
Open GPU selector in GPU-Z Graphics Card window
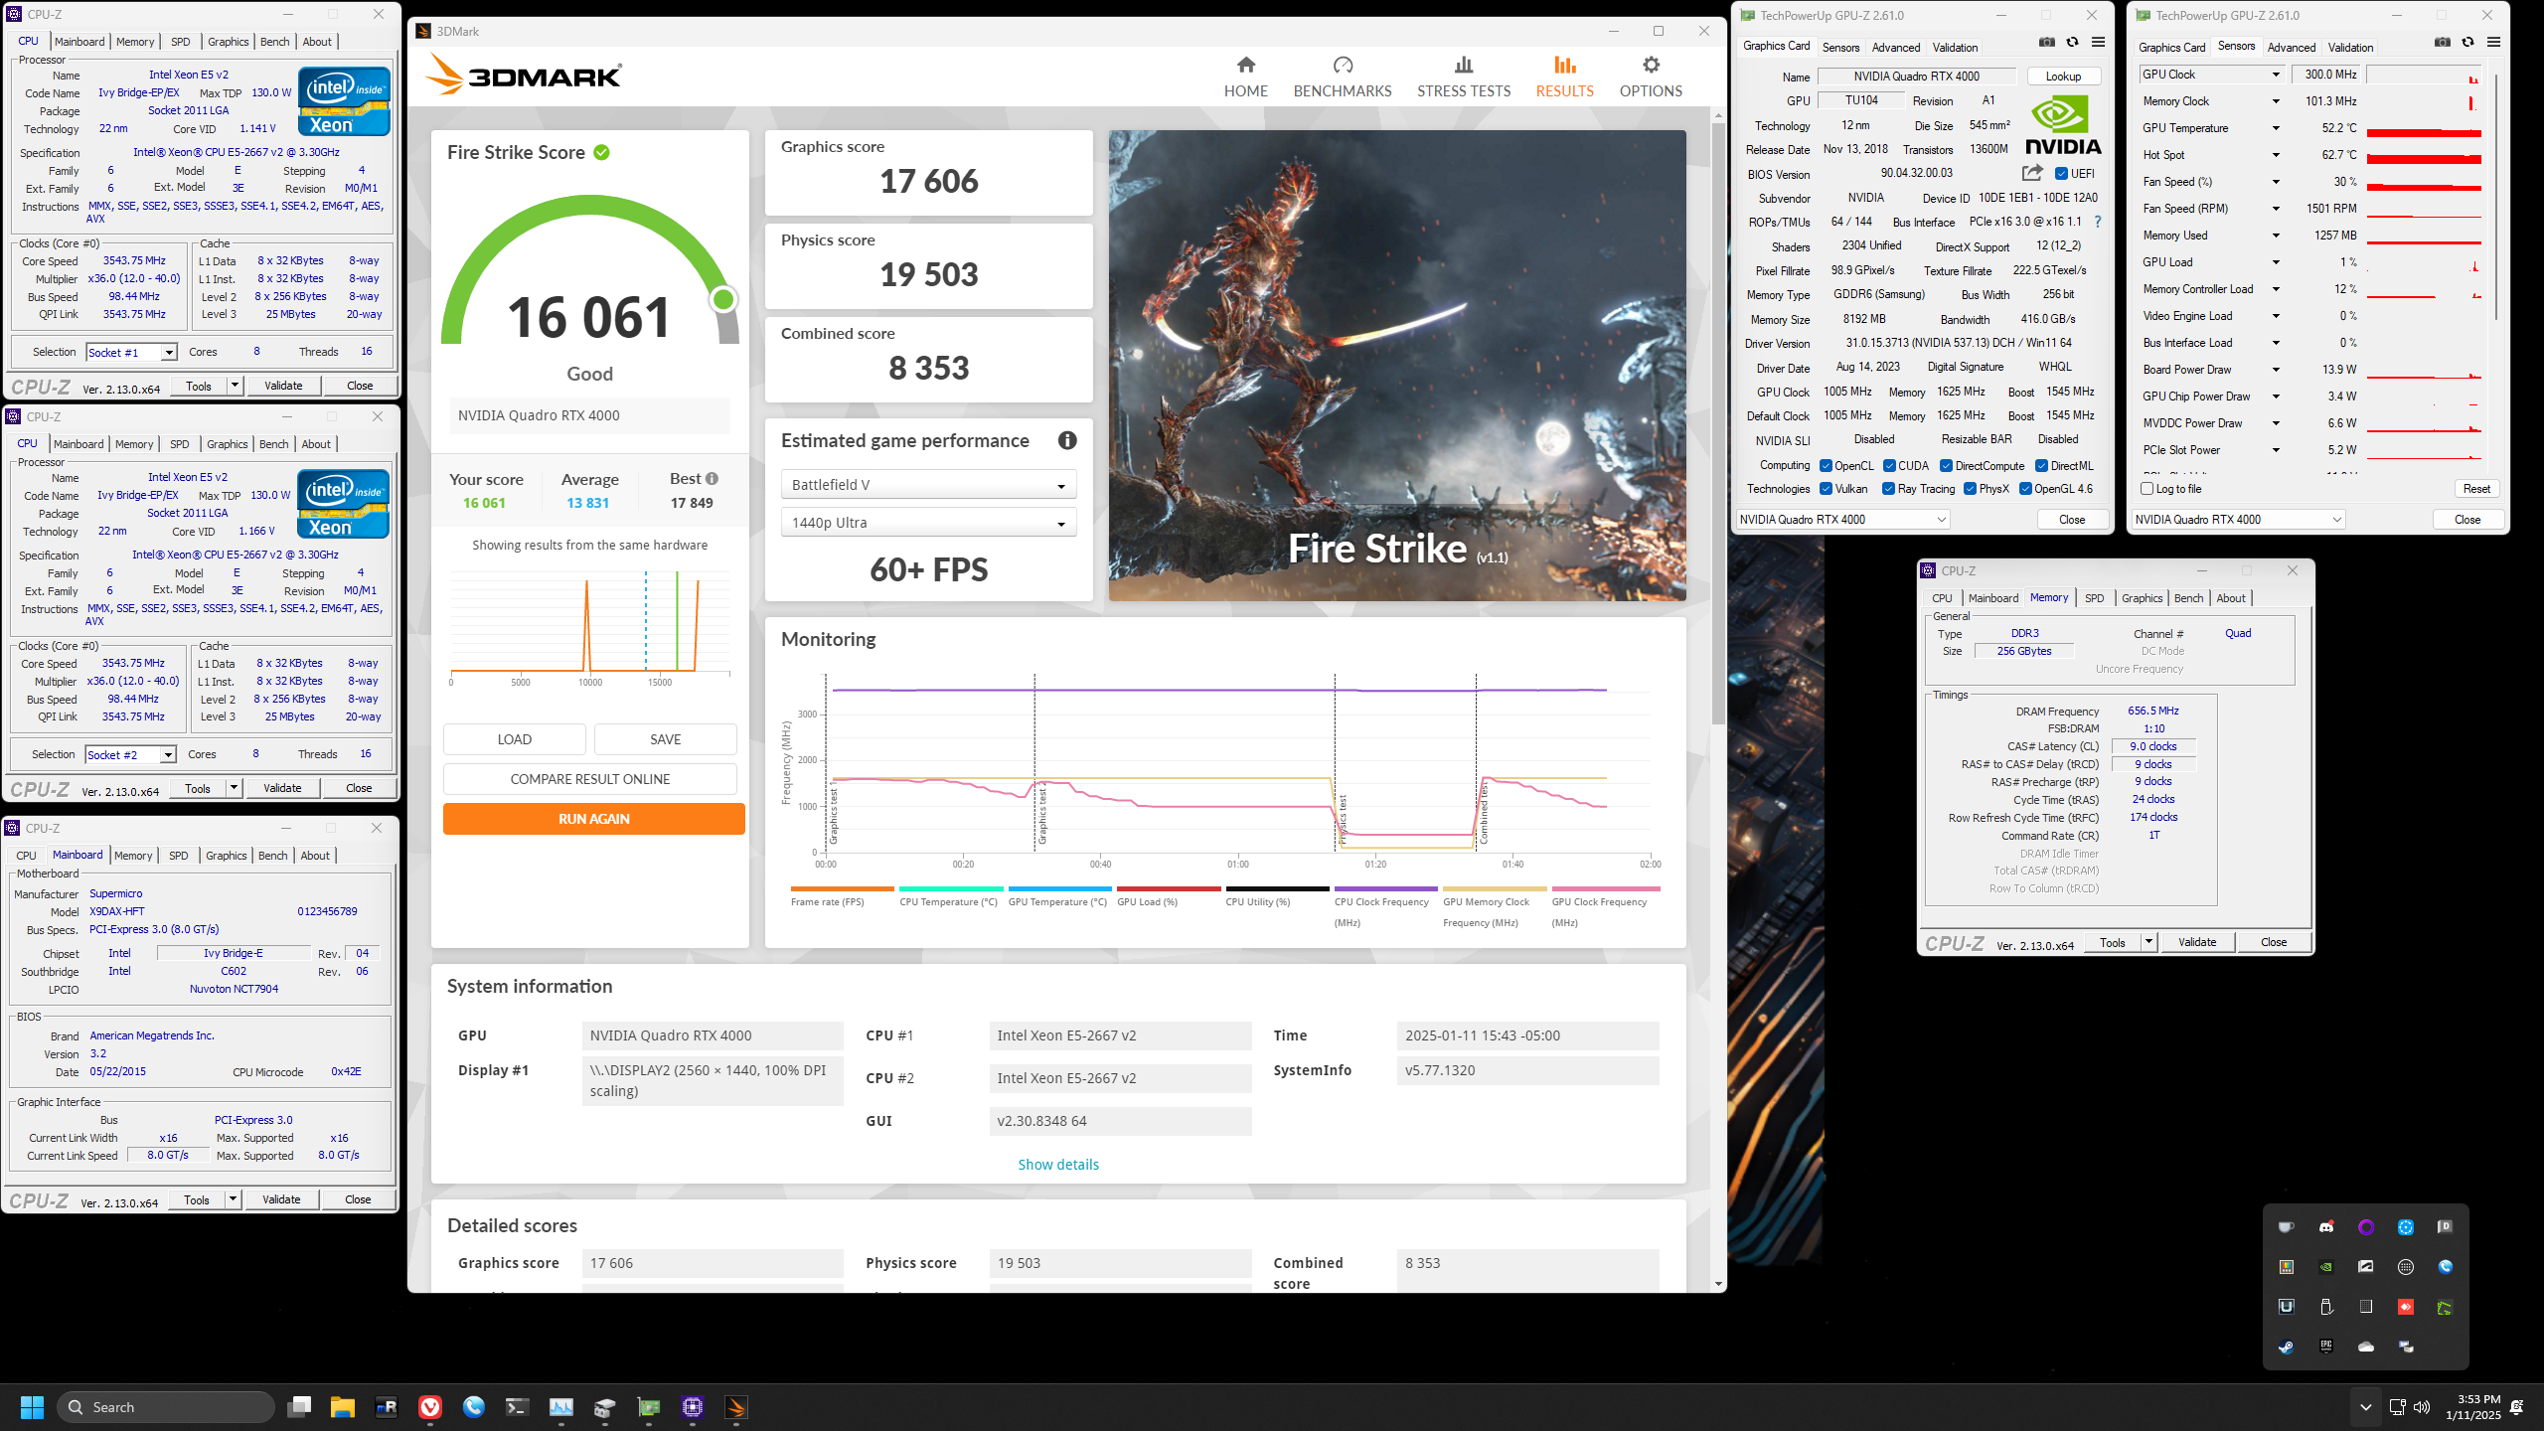[x=1842, y=520]
